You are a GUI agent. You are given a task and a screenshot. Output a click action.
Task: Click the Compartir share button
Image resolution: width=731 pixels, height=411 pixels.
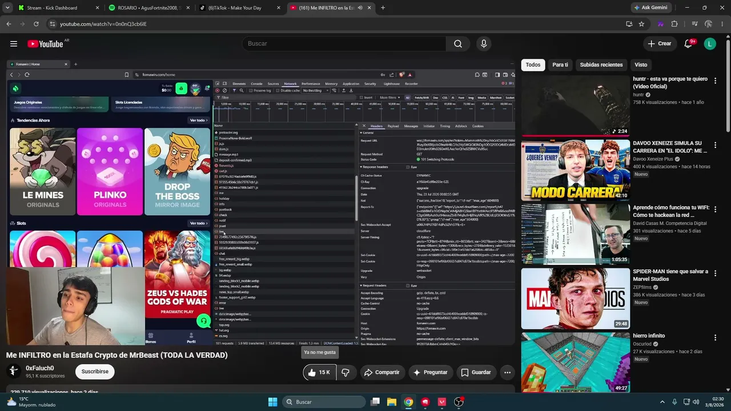[382, 372]
